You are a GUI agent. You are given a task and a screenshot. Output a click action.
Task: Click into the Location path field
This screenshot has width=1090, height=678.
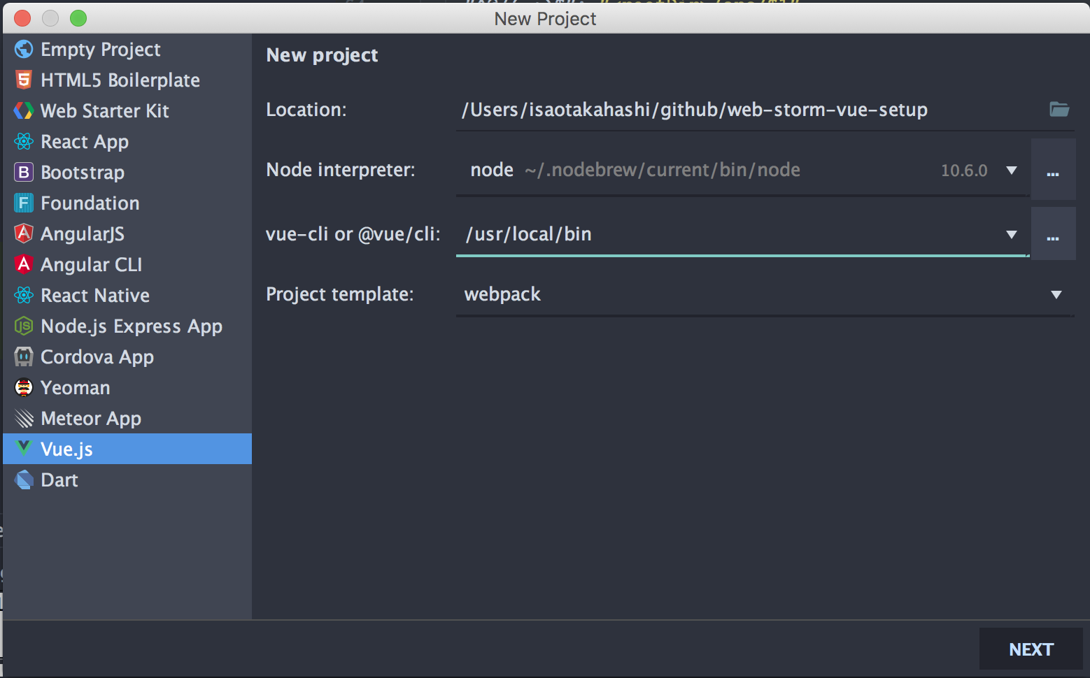click(749, 110)
